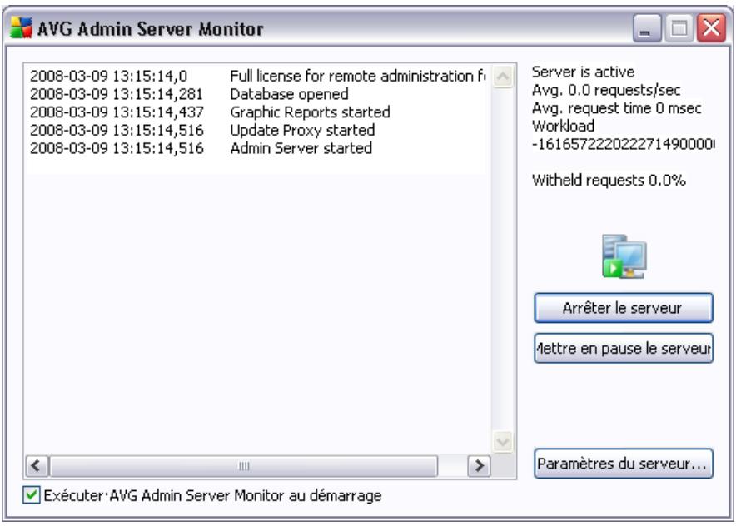The image size is (736, 526).
Task: Select the 'Update Proxy started' log entry
Action: 257,130
